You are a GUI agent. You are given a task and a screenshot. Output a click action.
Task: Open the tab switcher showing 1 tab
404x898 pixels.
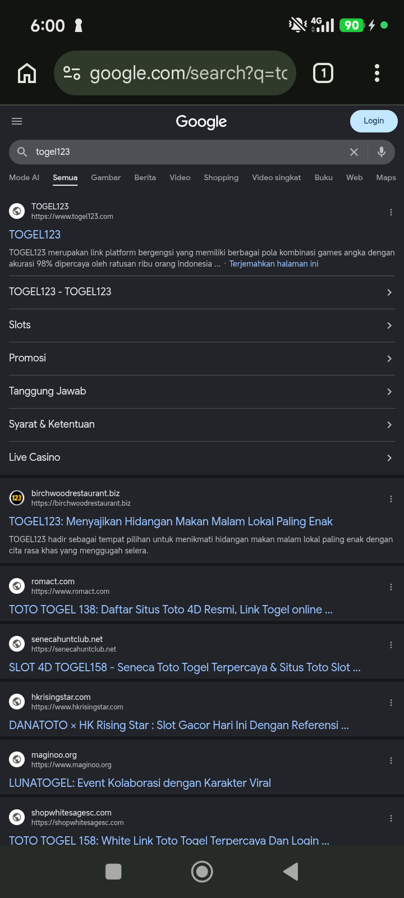pos(323,73)
